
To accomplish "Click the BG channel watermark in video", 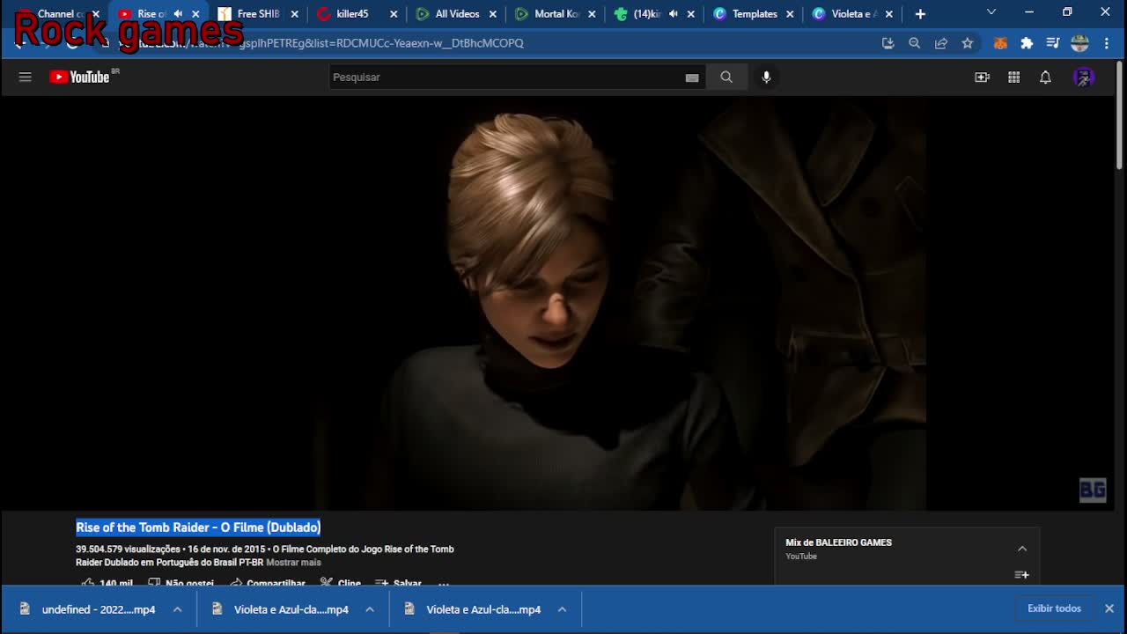I will pyautogui.click(x=1093, y=490).
